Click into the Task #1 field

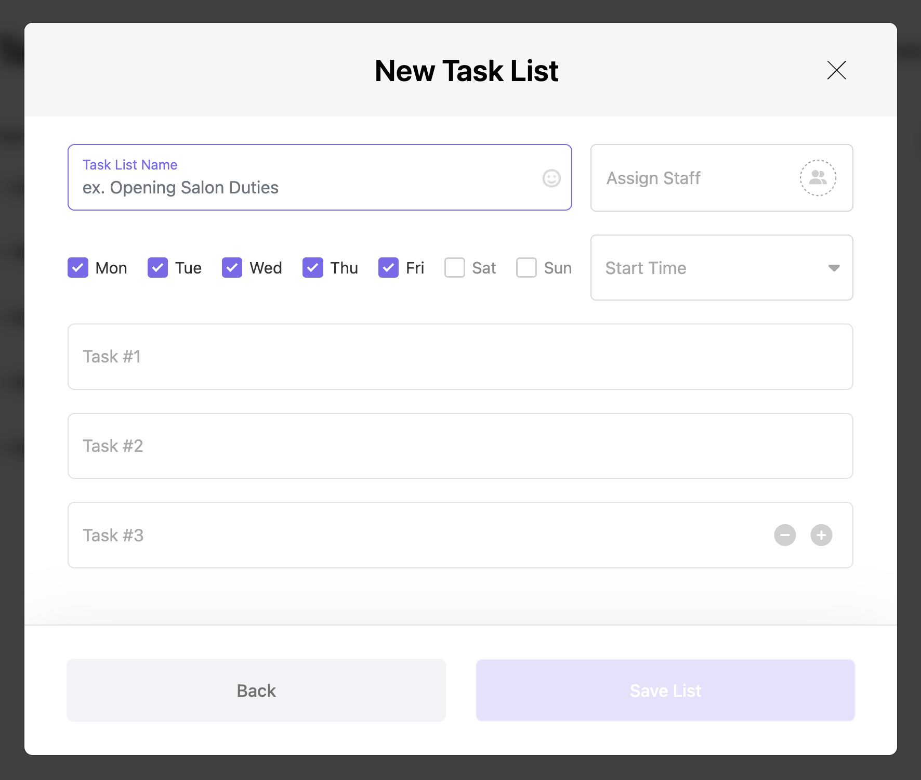click(x=460, y=357)
